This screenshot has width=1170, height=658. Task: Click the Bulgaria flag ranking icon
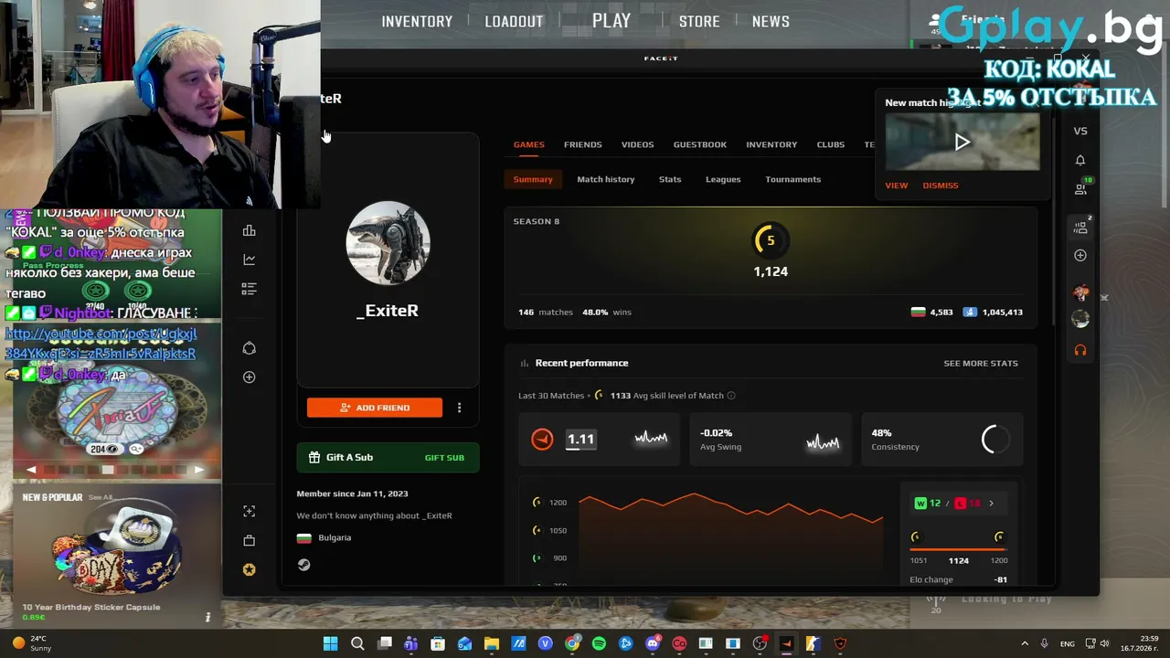(919, 313)
